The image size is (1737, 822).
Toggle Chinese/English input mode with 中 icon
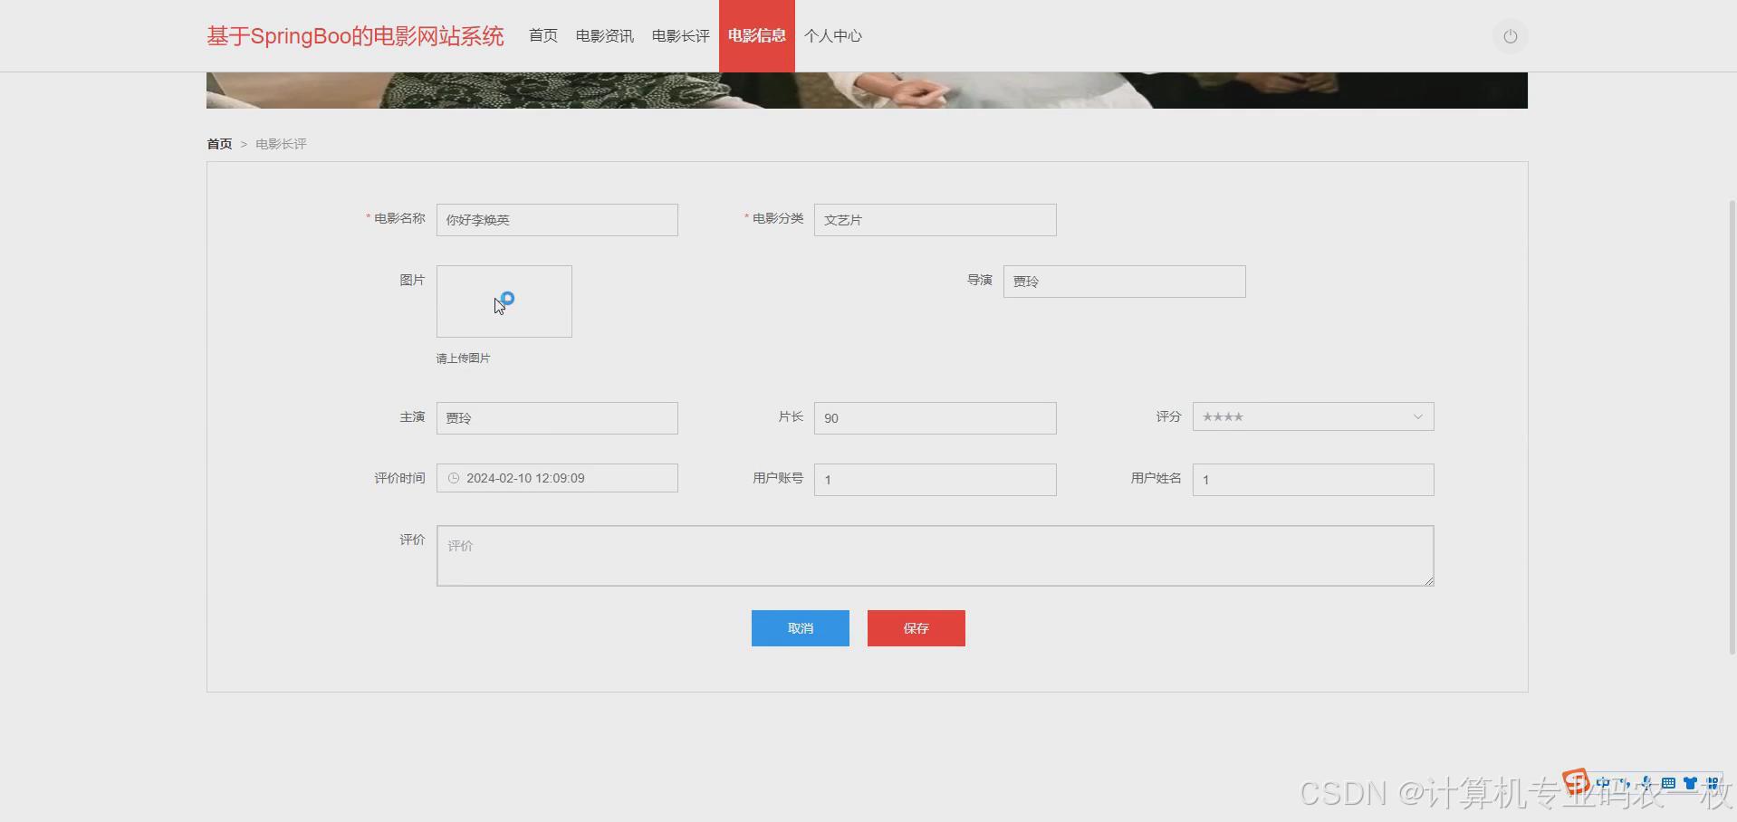pyautogui.click(x=1603, y=782)
